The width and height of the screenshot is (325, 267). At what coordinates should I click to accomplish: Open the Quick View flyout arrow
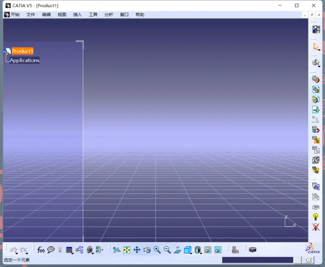tap(191, 253)
